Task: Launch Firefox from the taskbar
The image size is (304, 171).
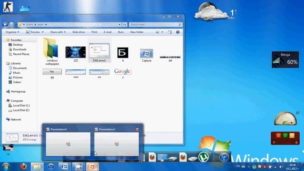Action: coord(23,167)
